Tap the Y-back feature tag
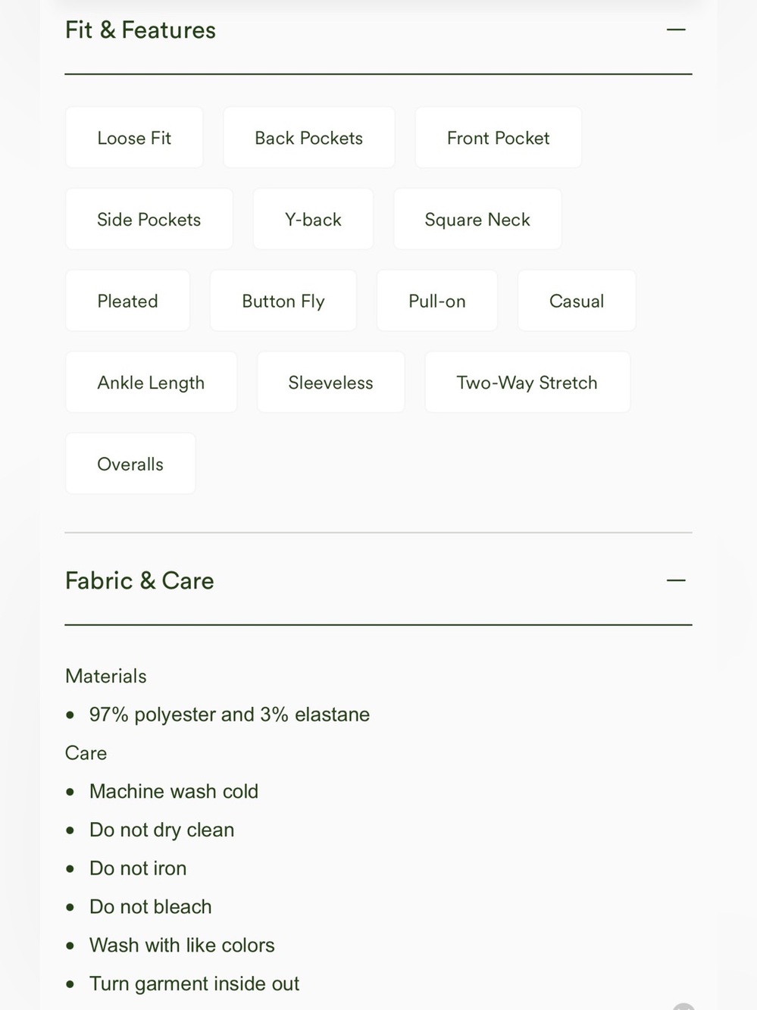The height and width of the screenshot is (1010, 757). click(x=313, y=220)
